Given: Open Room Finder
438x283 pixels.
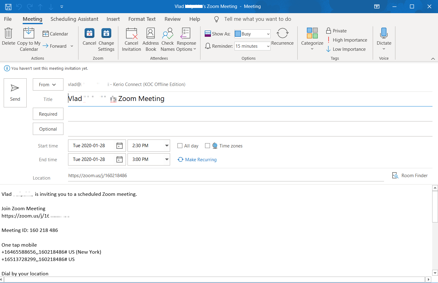Looking at the screenshot, I should pyautogui.click(x=410, y=175).
